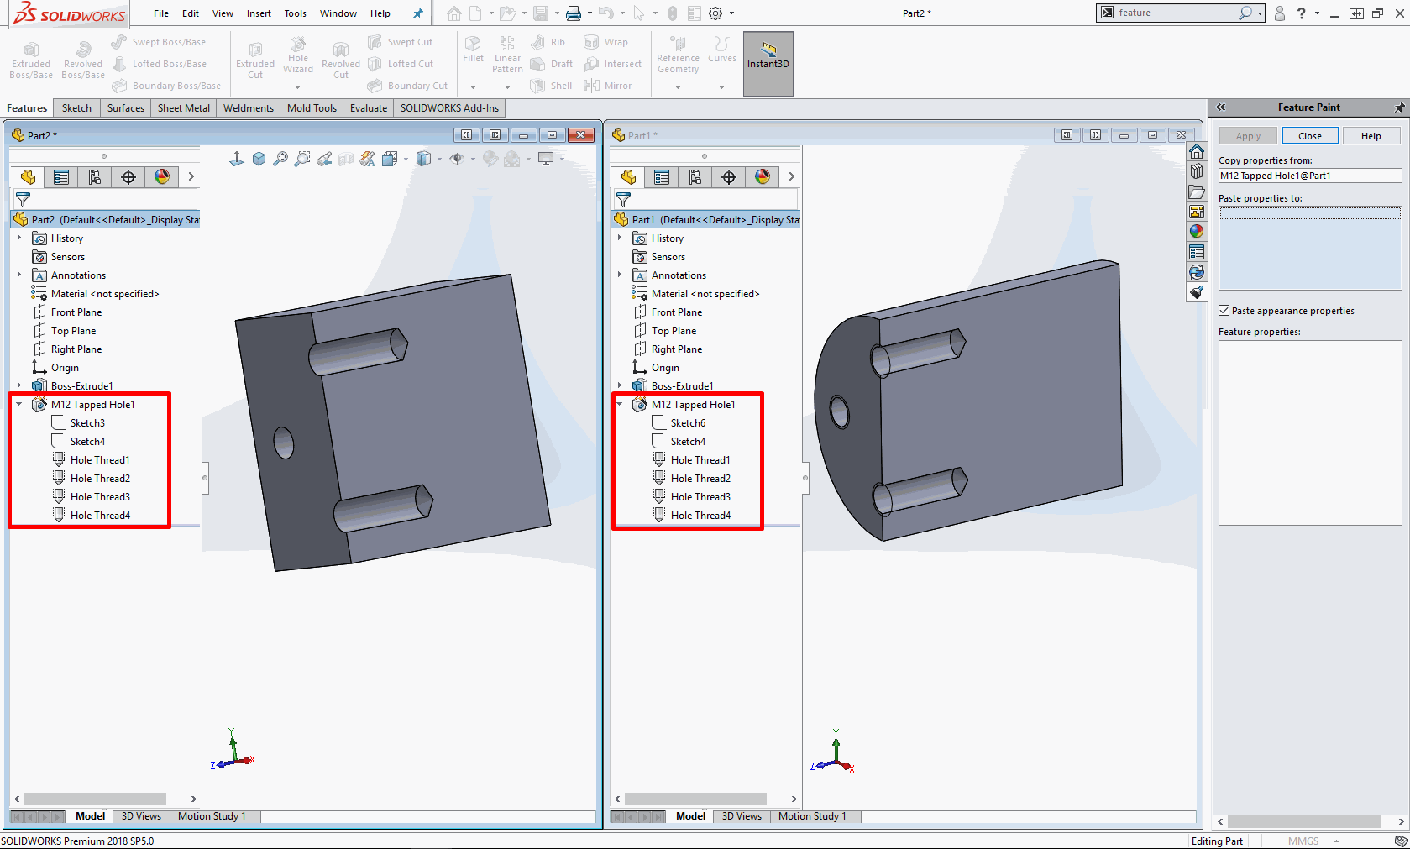Open DisplayManager tab in Part1 panel
Image resolution: width=1410 pixels, height=849 pixels.
(763, 177)
